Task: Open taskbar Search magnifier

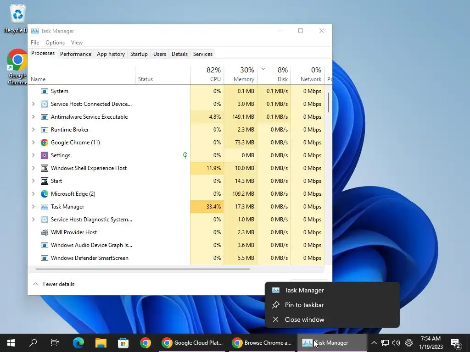Action: [33, 342]
